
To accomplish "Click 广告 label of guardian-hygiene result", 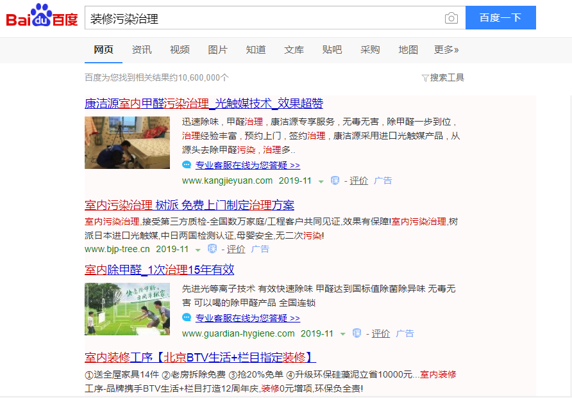I will [405, 333].
